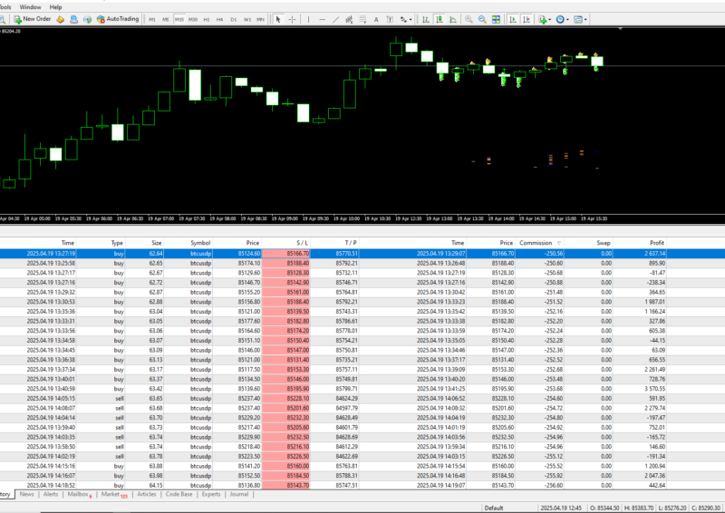Draw a vertical line tool
The width and height of the screenshot is (725, 513).
[307, 18]
